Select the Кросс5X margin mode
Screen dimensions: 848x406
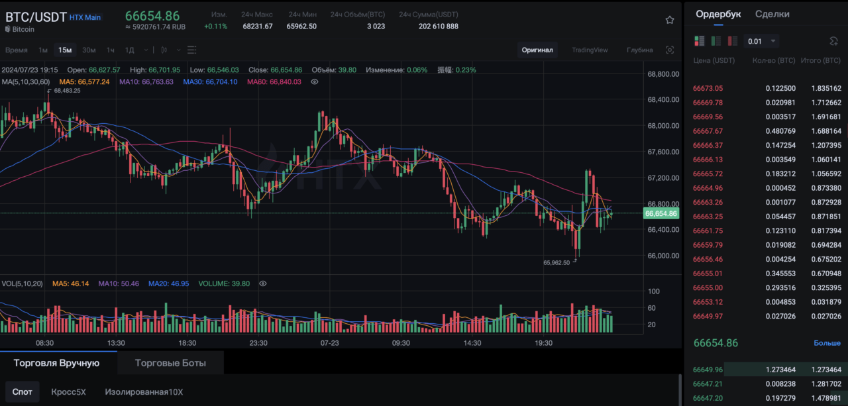click(x=69, y=392)
